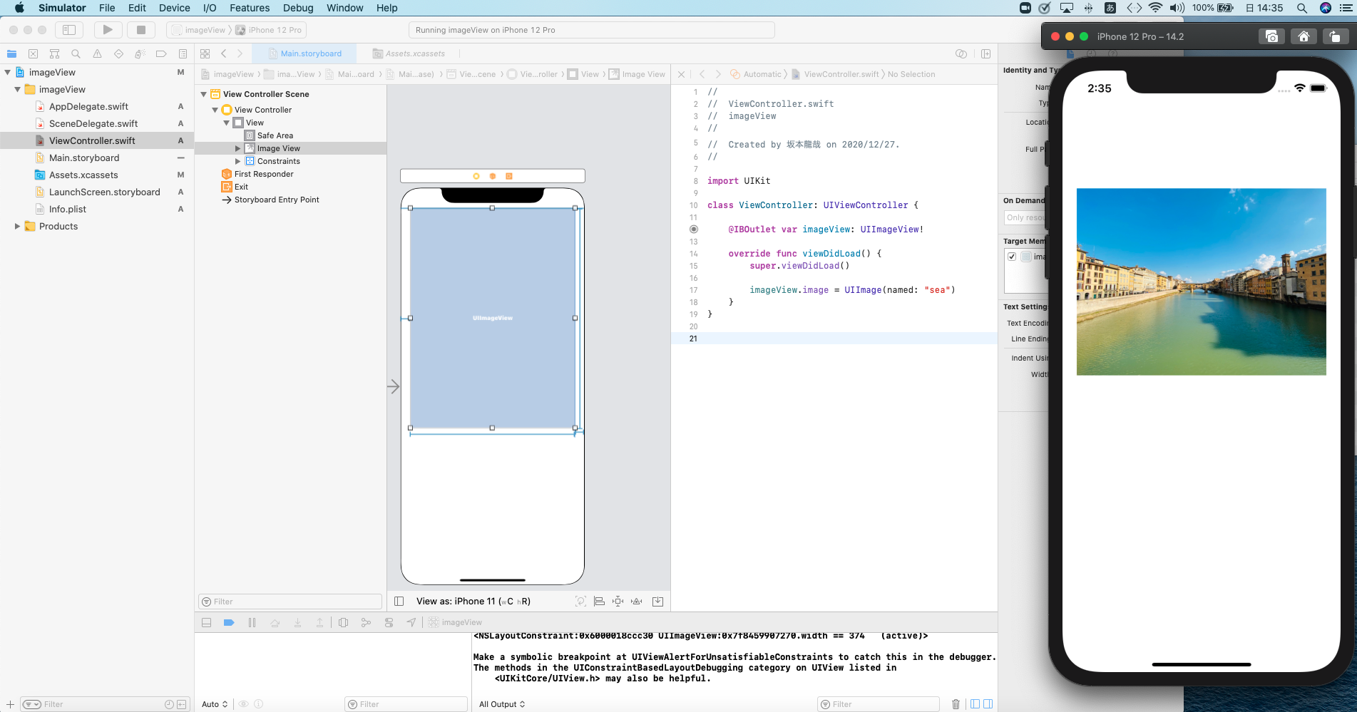Toggle the document outline sidebar button
1357x712 pixels.
399,602
